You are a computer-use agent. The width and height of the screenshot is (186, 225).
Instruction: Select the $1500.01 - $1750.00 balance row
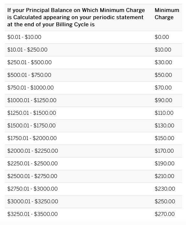(93, 125)
